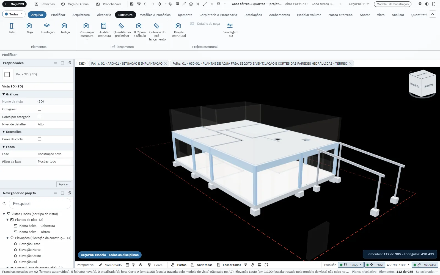Enable the Caixa de corte checkbox
Image resolution: width=440 pixels, height=275 pixels.
click(39, 139)
